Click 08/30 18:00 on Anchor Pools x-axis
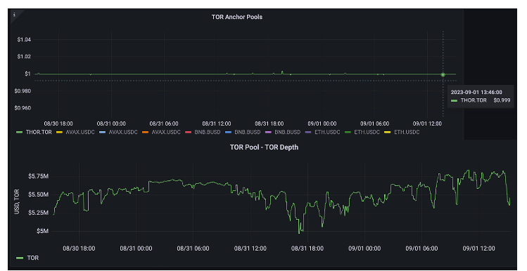 tap(58, 124)
